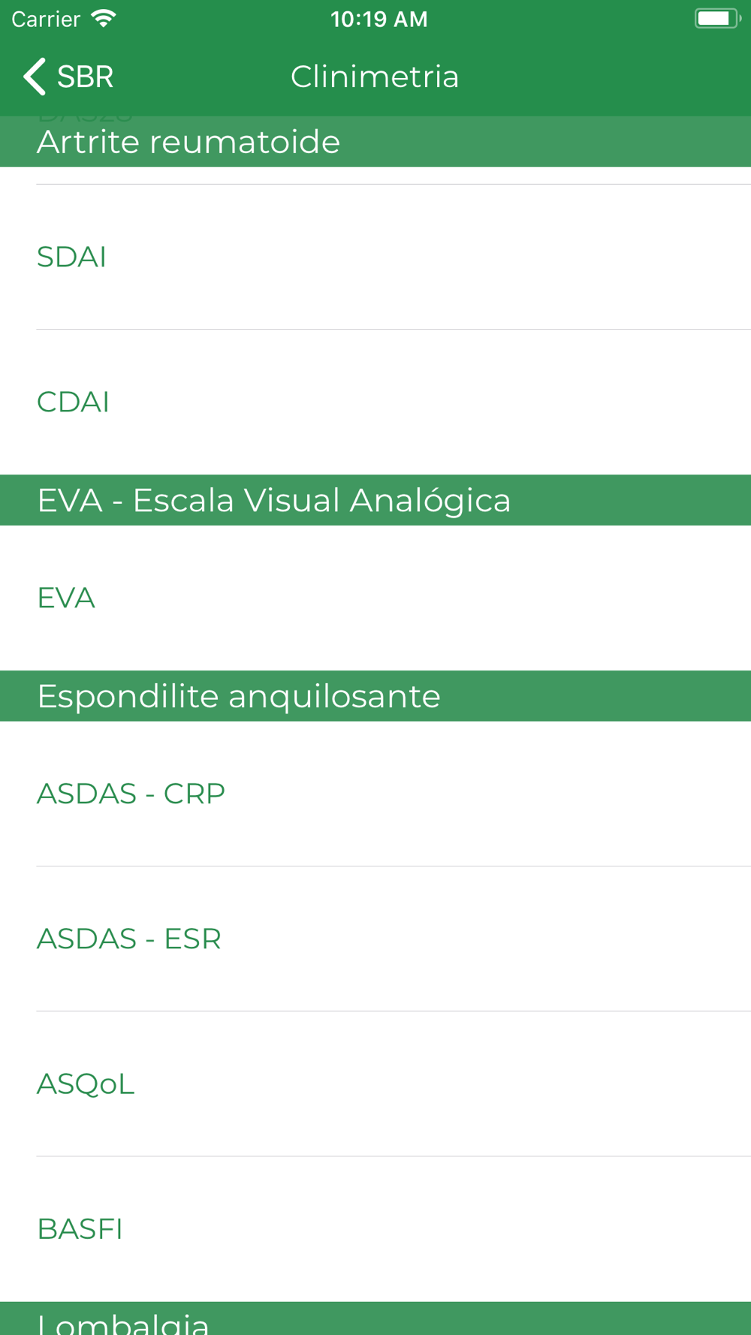Viewport: 751px width, 1335px height.
Task: Tap the Carrier label in status bar
Action: click(x=46, y=19)
